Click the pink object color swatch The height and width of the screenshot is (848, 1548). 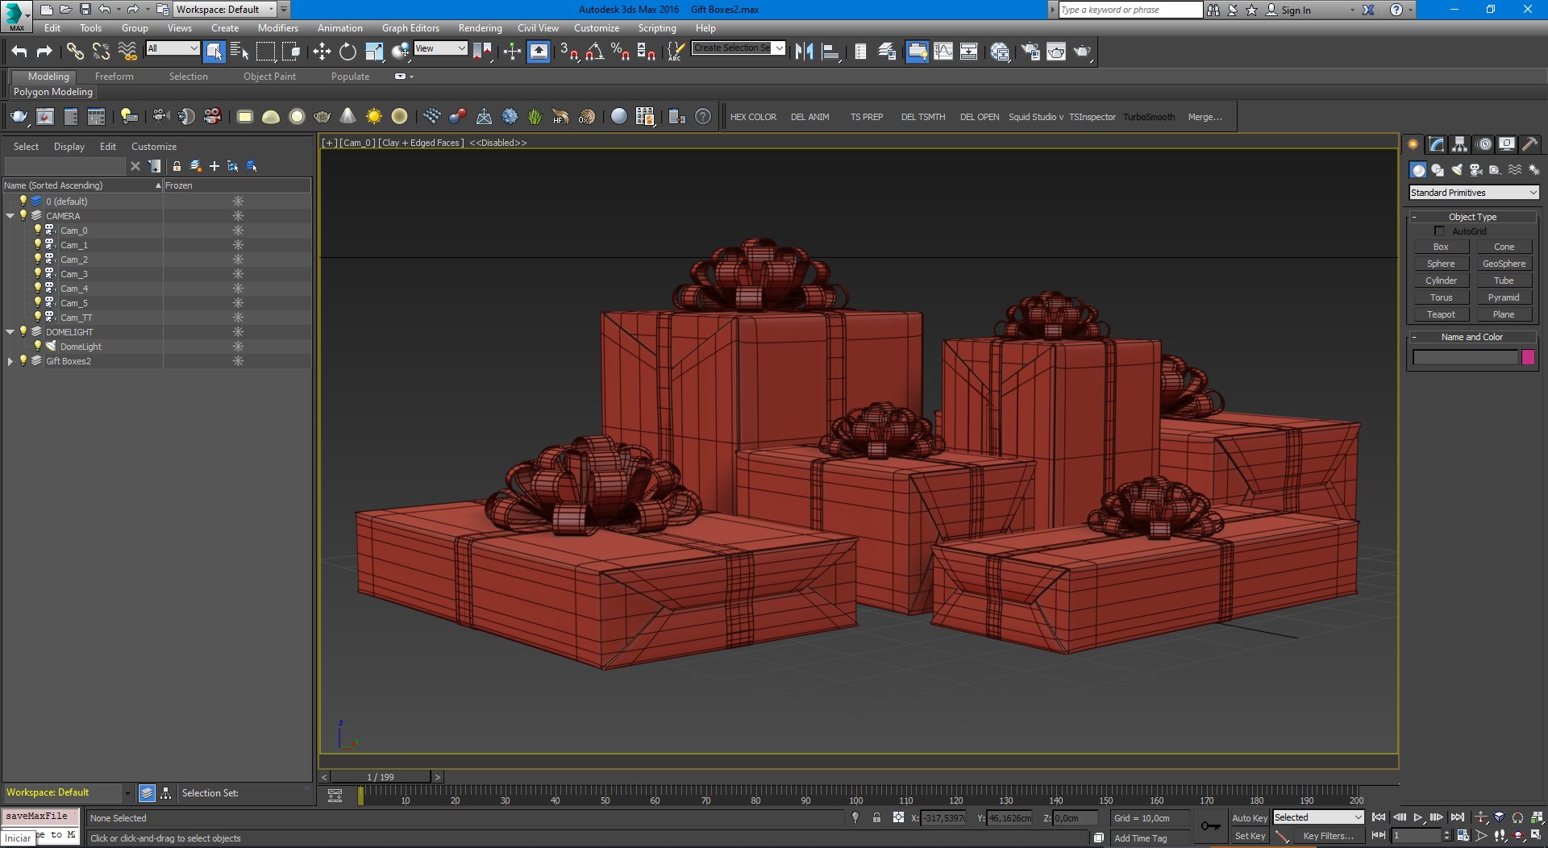coord(1528,357)
